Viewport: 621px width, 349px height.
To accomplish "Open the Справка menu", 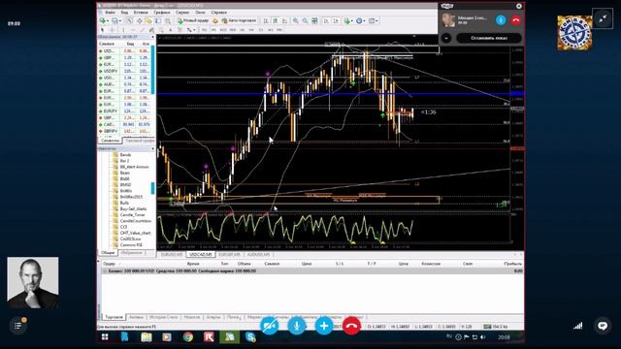I will (x=218, y=13).
